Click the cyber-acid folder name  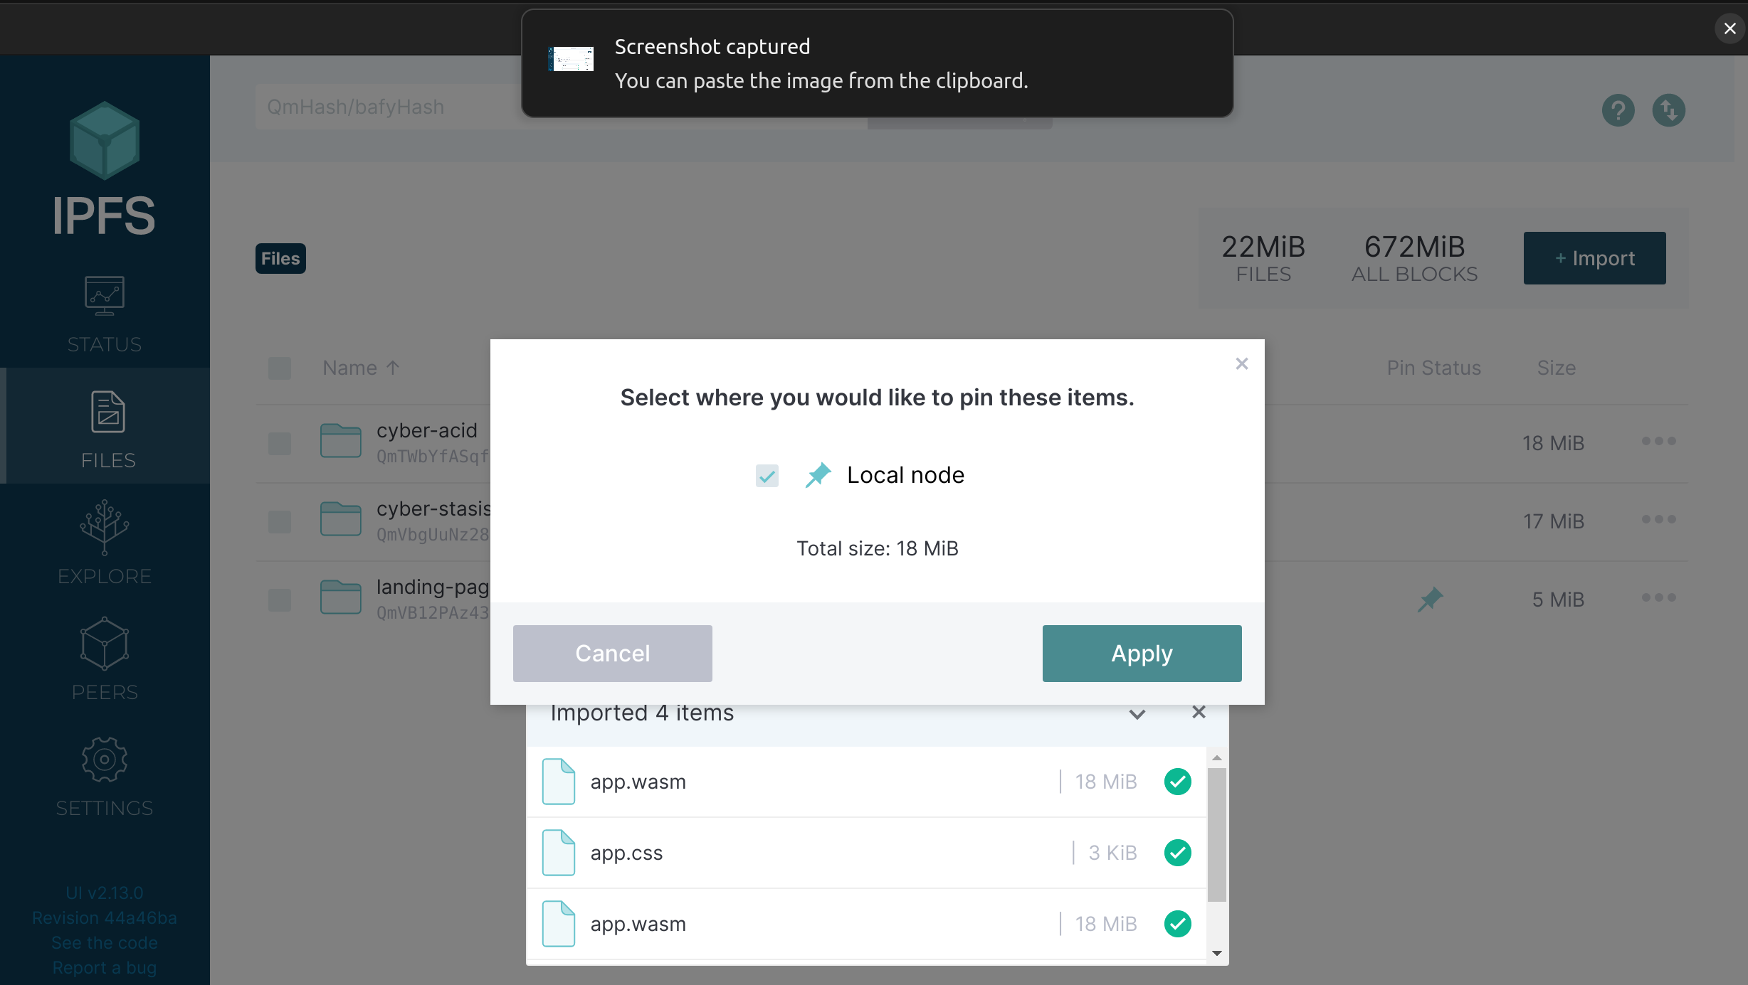(428, 430)
